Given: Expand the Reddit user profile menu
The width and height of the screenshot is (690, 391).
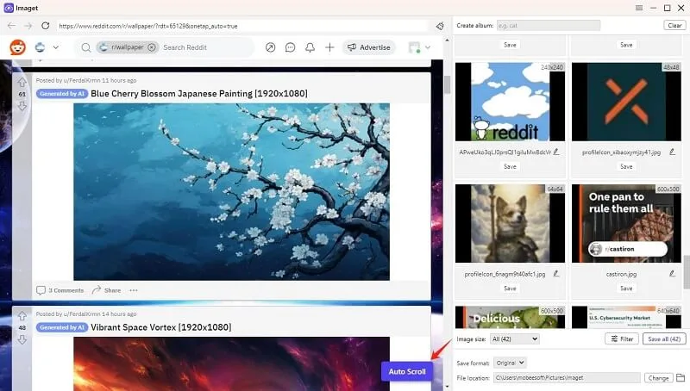Looking at the screenshot, I should [x=419, y=47].
